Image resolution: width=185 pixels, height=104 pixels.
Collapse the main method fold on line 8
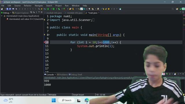coord(49,35)
